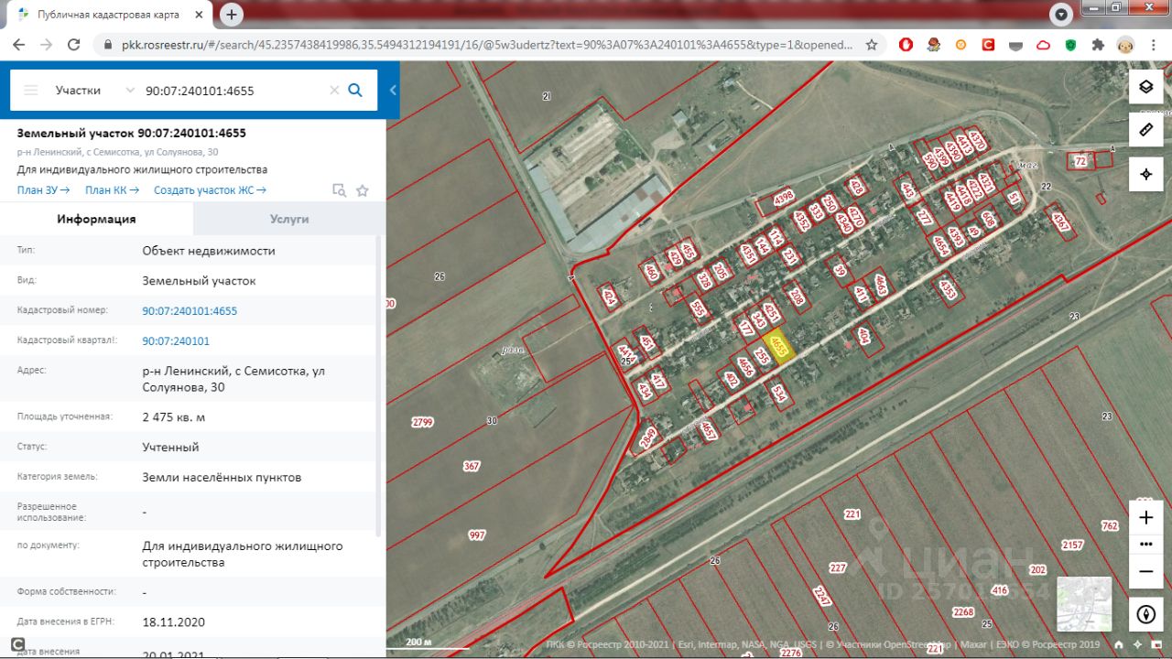Viewport: 1172px width, 659px height.
Task: Click status value Учтенный
Action: click(x=170, y=448)
